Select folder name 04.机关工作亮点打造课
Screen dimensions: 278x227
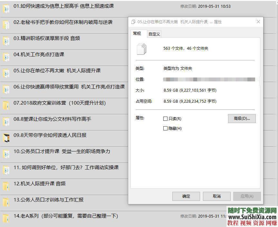pyautogui.click(x=39, y=55)
